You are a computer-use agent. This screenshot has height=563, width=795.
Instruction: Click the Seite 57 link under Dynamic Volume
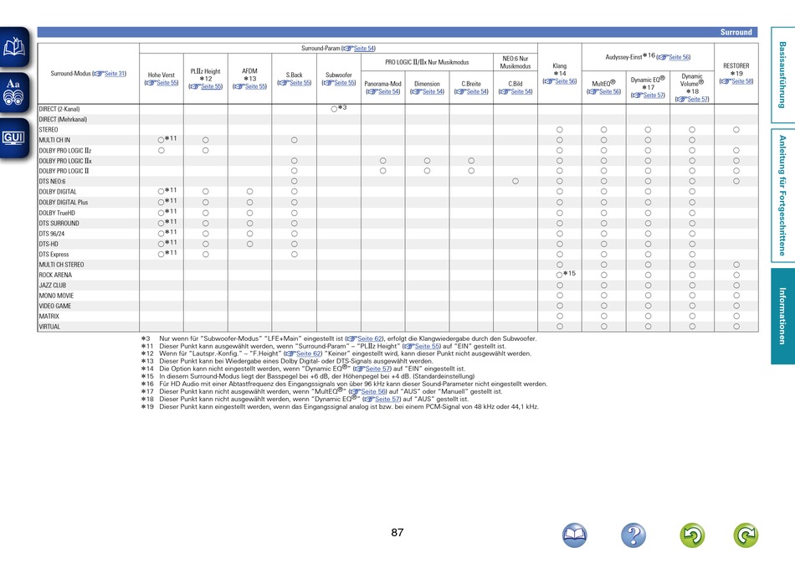pyautogui.click(x=698, y=99)
